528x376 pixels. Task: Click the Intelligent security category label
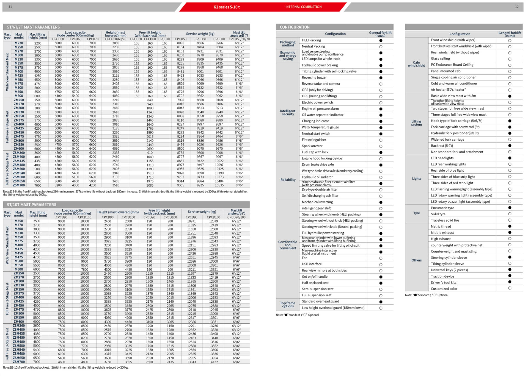(x=288, y=113)
